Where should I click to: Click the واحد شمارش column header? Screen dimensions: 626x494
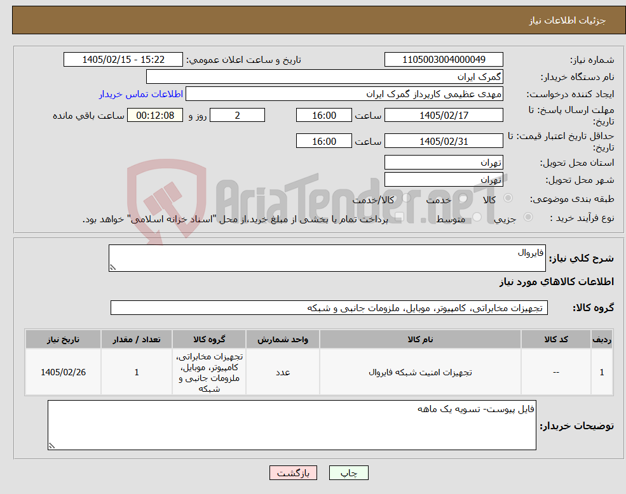[x=283, y=339]
